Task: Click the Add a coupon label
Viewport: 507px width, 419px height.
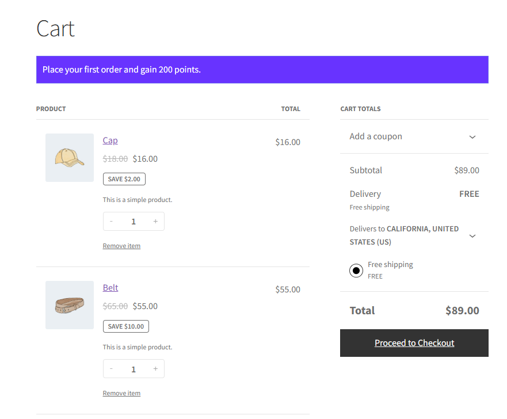Action: point(376,136)
